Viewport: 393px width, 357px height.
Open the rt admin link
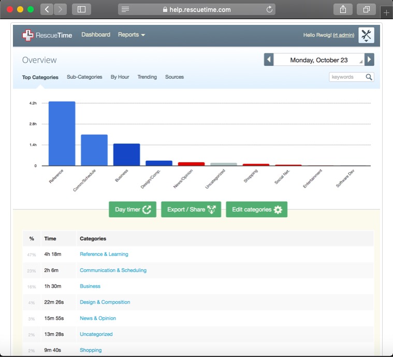[344, 35]
